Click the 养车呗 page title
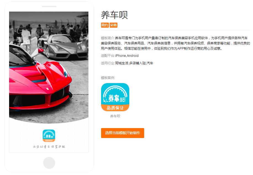 click(x=114, y=15)
